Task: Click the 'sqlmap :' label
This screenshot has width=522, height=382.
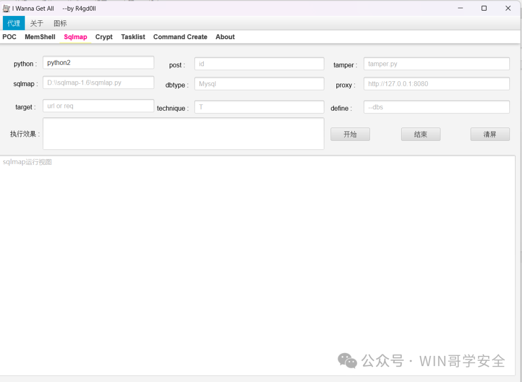Action: click(x=26, y=84)
